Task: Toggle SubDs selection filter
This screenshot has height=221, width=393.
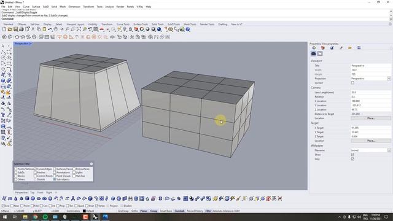Action: (16, 173)
